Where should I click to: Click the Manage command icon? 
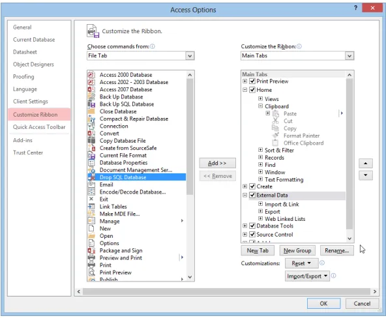(91, 221)
